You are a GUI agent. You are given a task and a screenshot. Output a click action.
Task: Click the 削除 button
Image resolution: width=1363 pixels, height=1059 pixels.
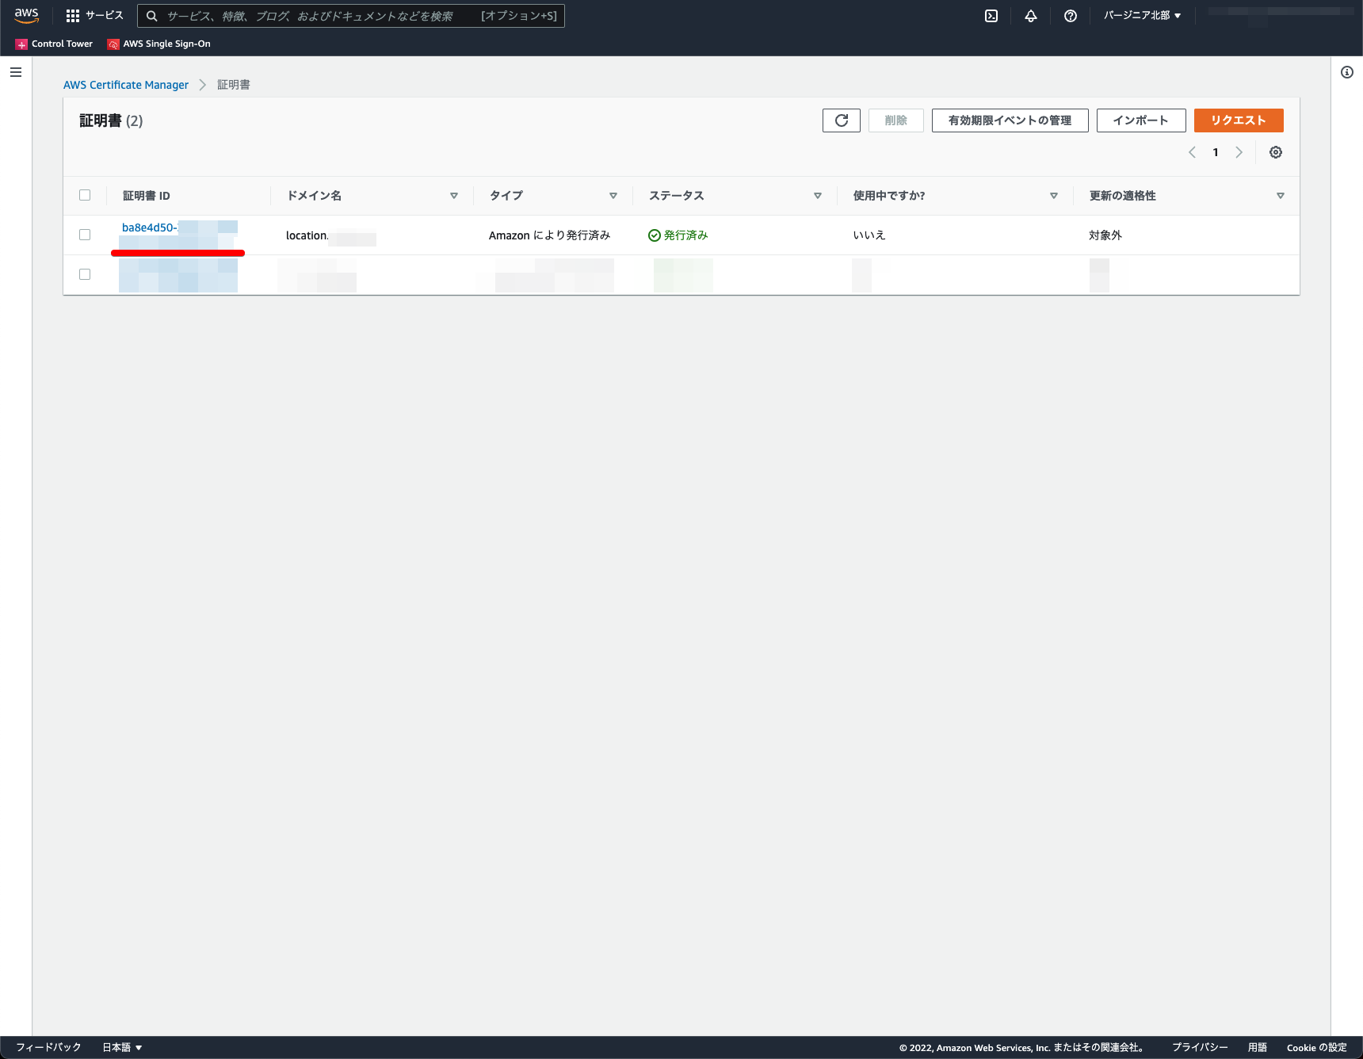click(x=896, y=120)
